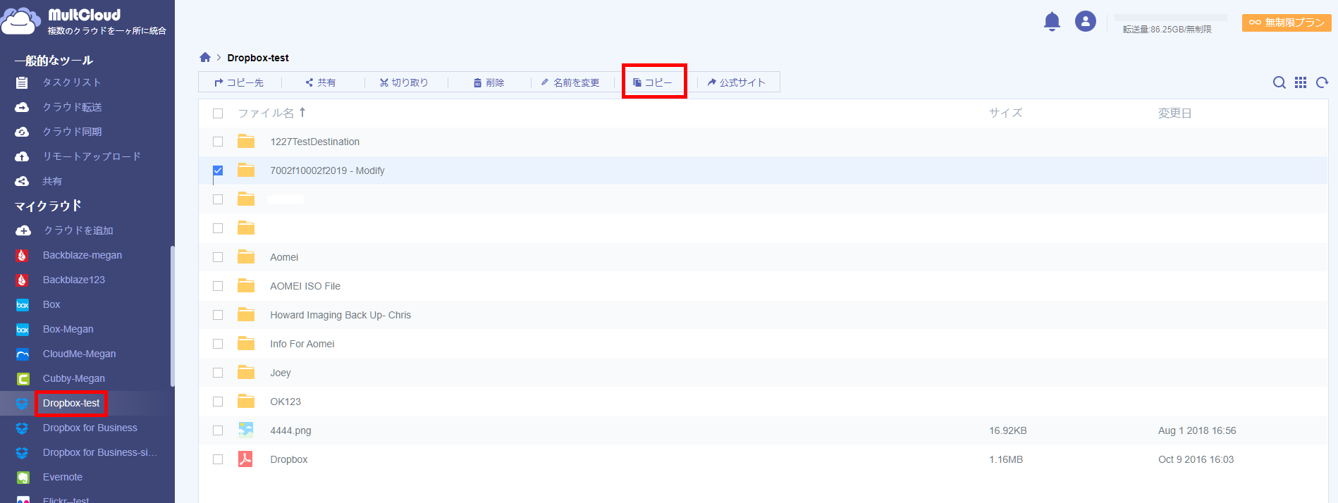Click the cloud sync icon in sidebar
Screen dimensions: 1338x503
tap(22, 132)
